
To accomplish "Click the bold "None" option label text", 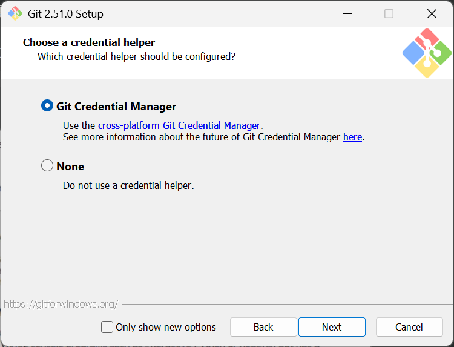I will [x=70, y=166].
